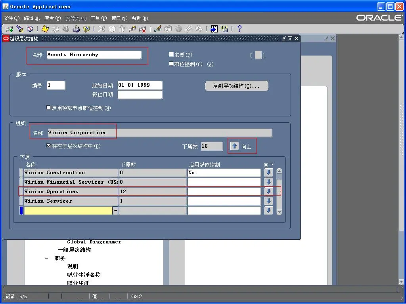Click the empty 截止日期 field
Screen dimensions: 406x304
140,95
